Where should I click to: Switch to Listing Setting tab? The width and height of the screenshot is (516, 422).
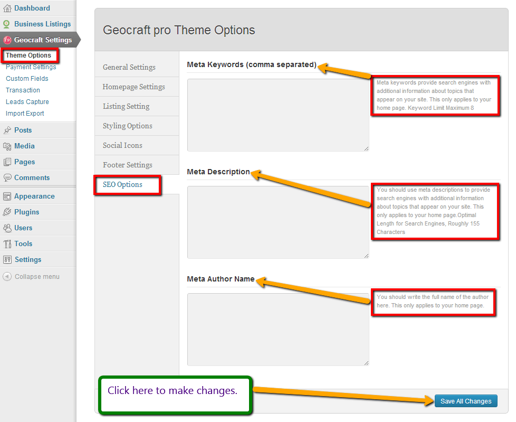coord(137,106)
